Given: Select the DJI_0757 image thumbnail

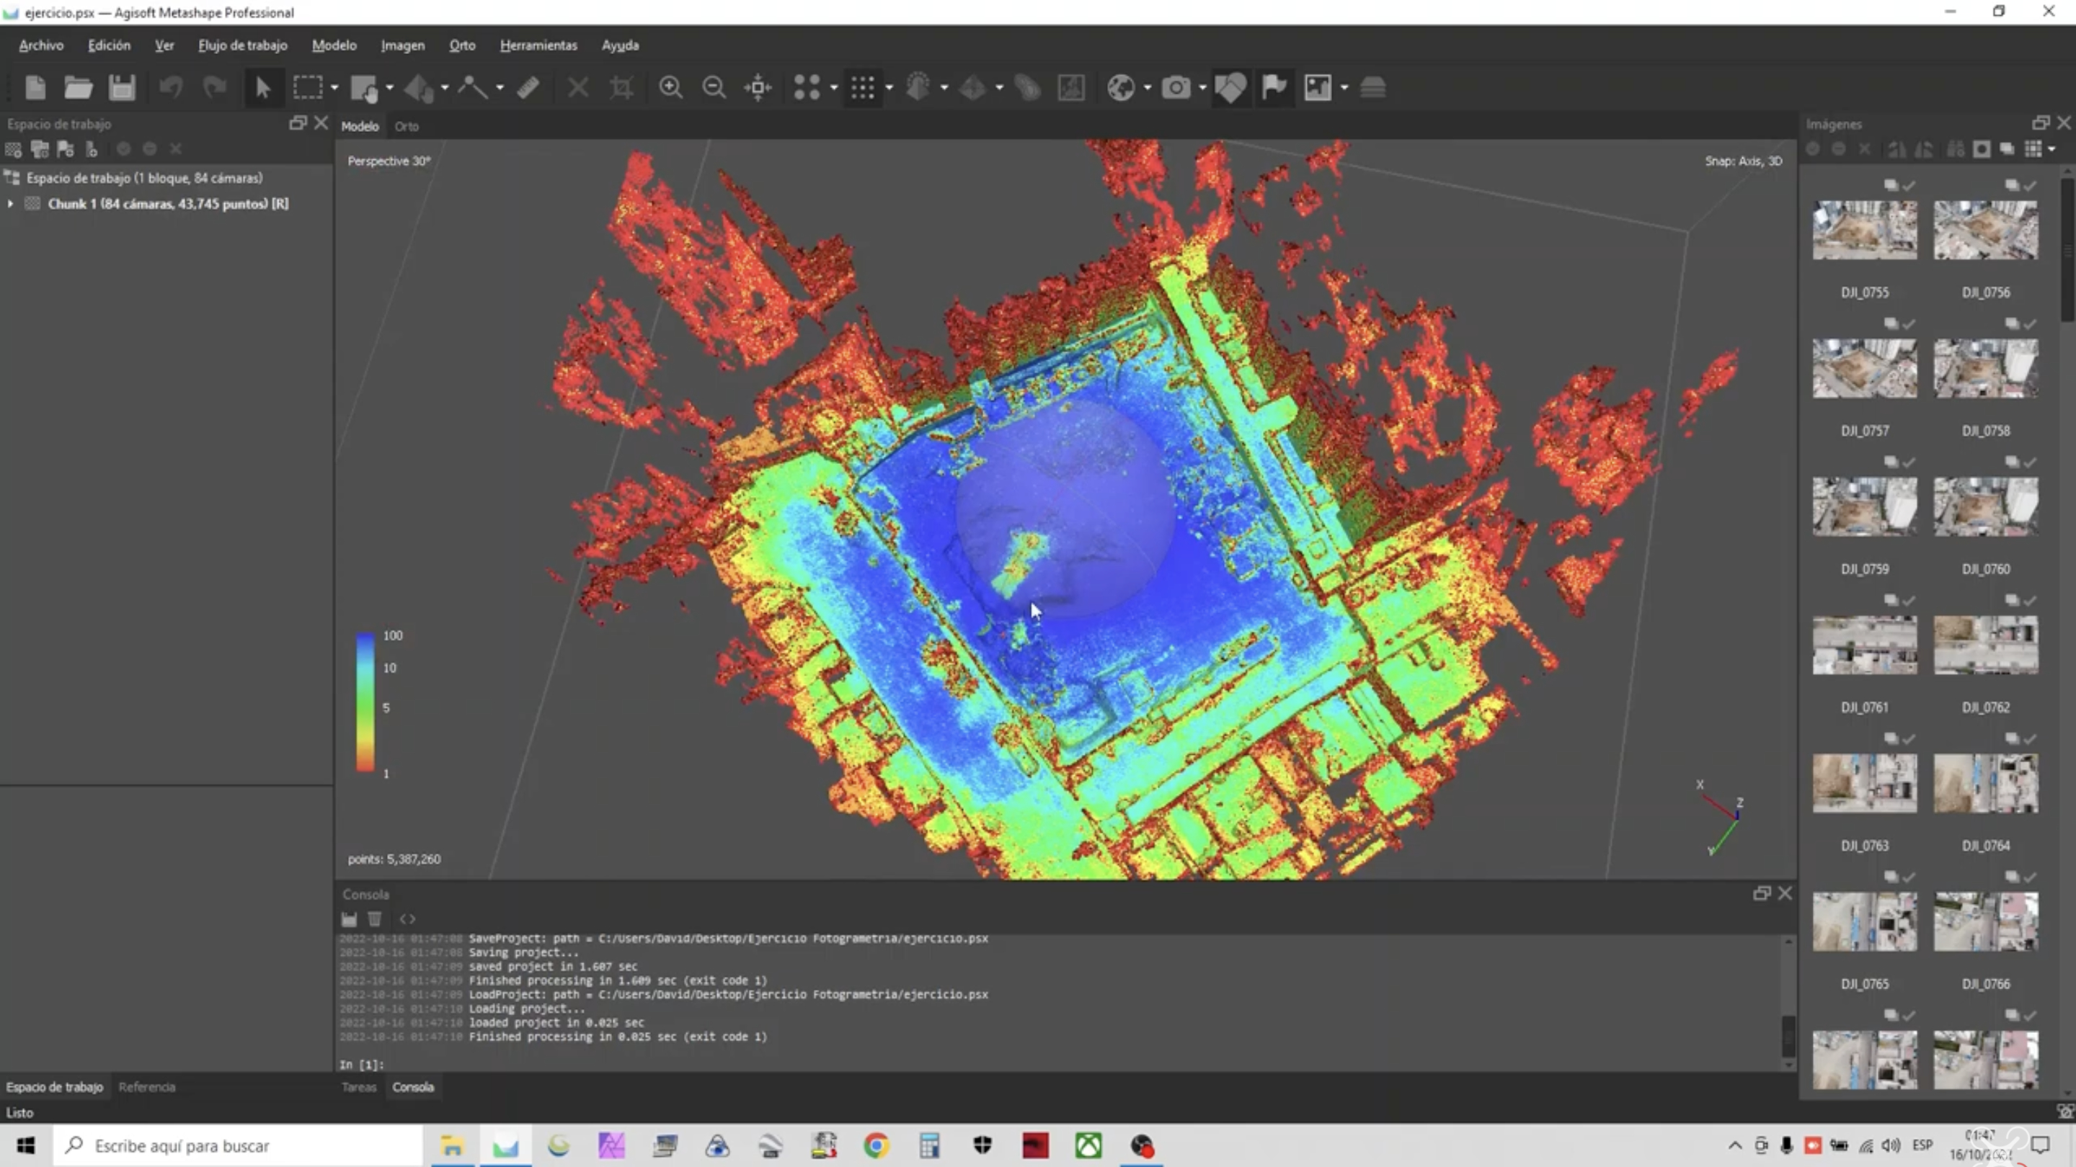Looking at the screenshot, I should 1864,369.
